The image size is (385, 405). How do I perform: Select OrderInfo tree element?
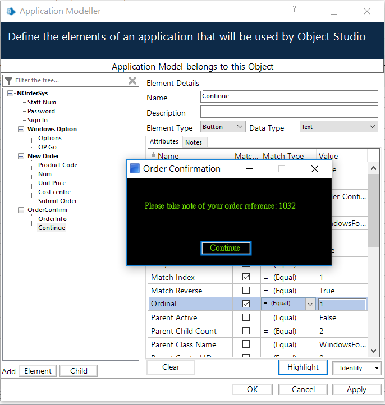point(52,219)
